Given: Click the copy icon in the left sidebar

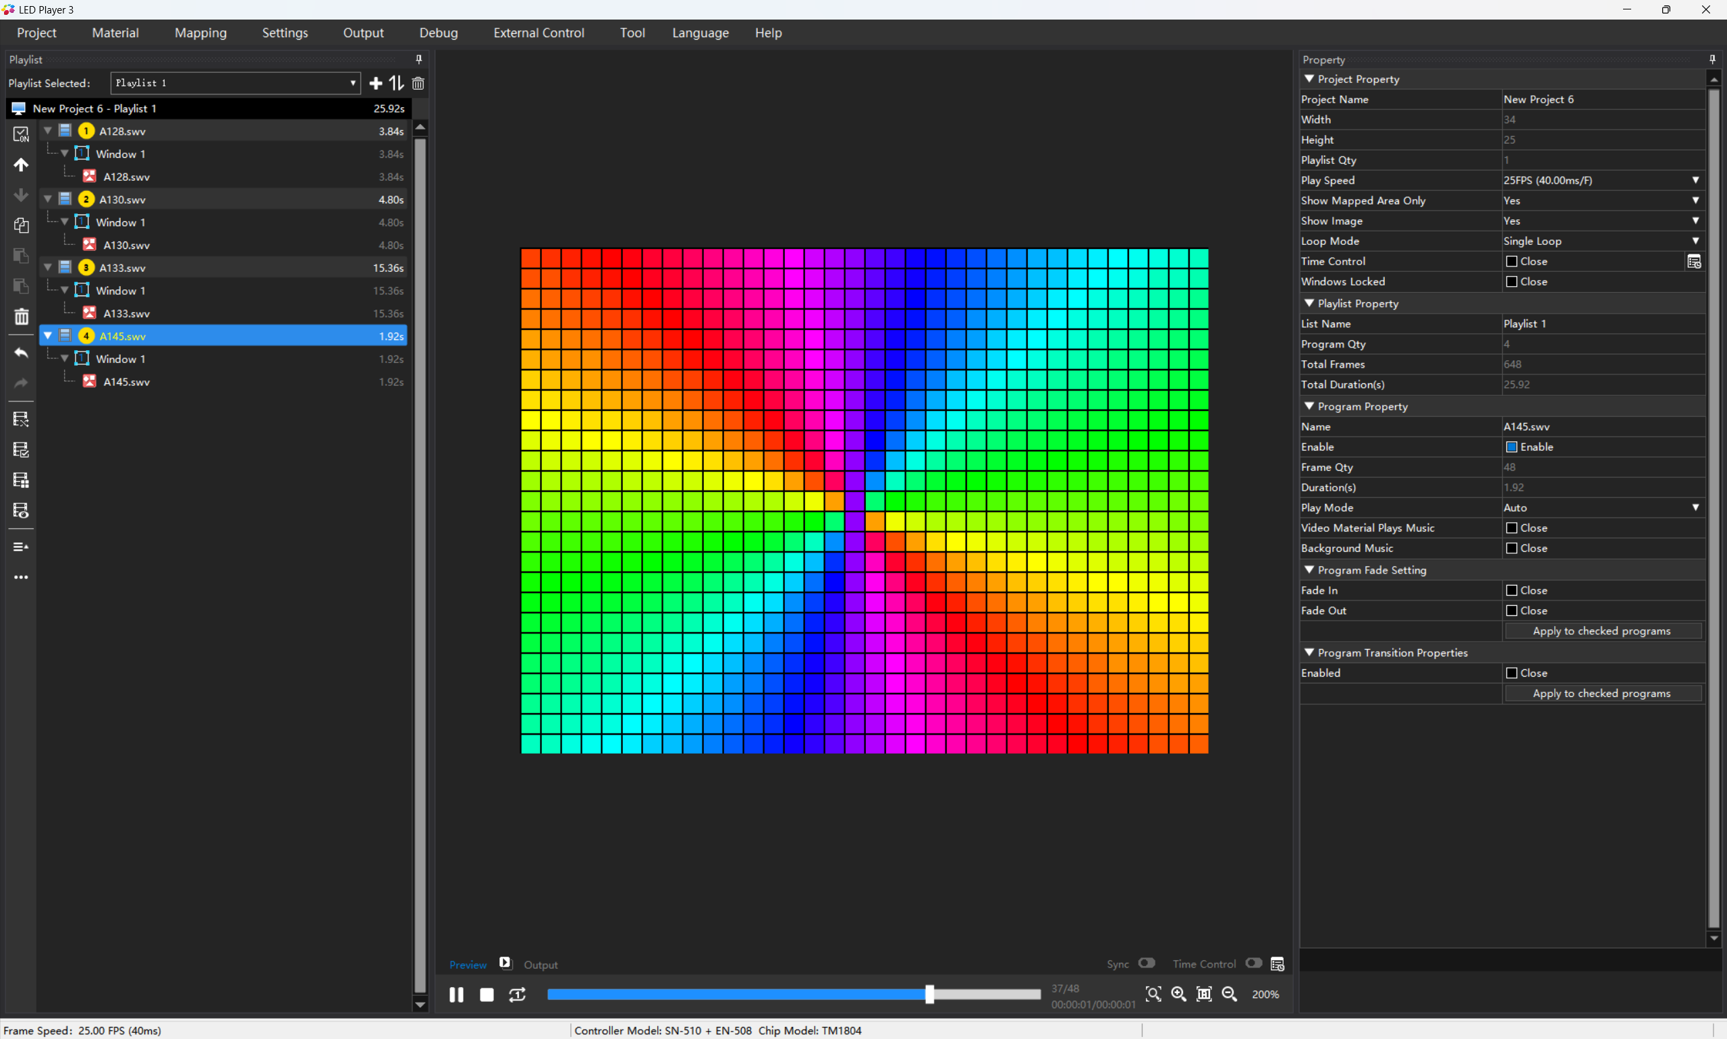Looking at the screenshot, I should 21,225.
